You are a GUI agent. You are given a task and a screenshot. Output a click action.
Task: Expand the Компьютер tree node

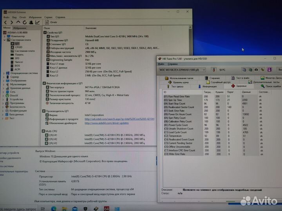pyautogui.click(x=5, y=36)
